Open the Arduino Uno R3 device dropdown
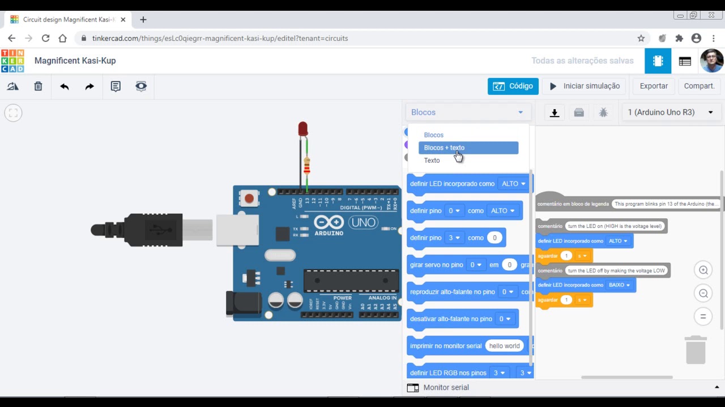 coord(671,112)
